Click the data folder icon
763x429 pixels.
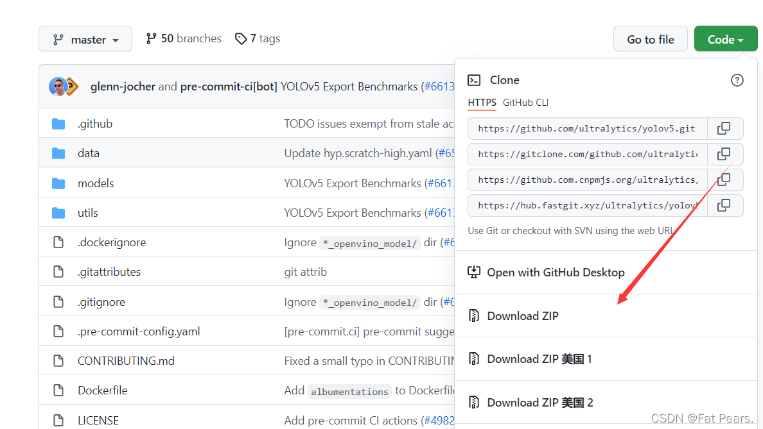pyautogui.click(x=58, y=153)
